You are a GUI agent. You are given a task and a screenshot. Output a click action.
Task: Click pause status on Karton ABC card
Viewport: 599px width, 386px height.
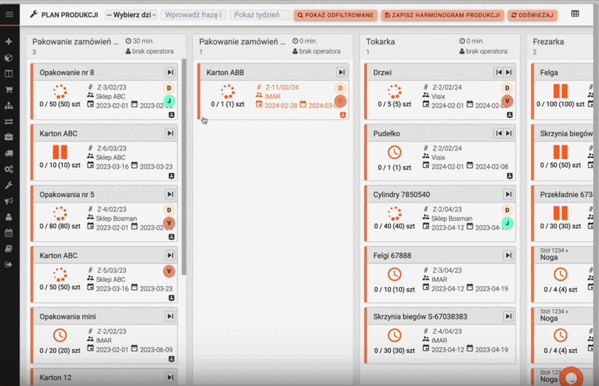(x=60, y=153)
